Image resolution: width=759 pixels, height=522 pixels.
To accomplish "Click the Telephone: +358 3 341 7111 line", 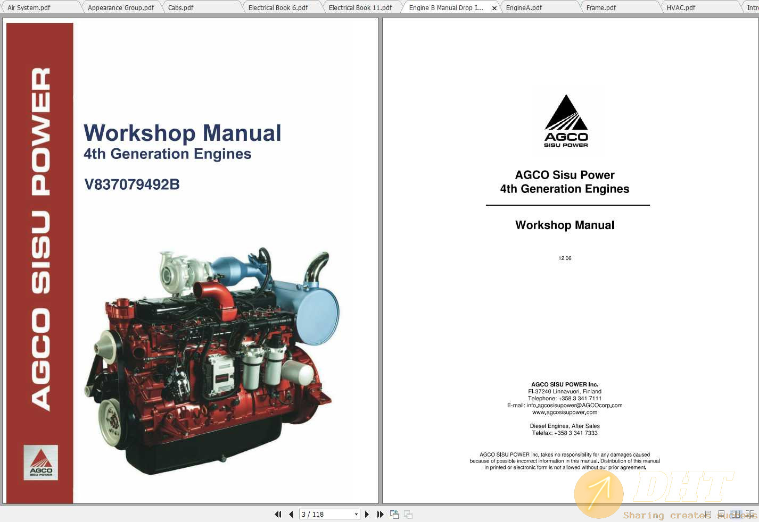I will tap(565, 398).
